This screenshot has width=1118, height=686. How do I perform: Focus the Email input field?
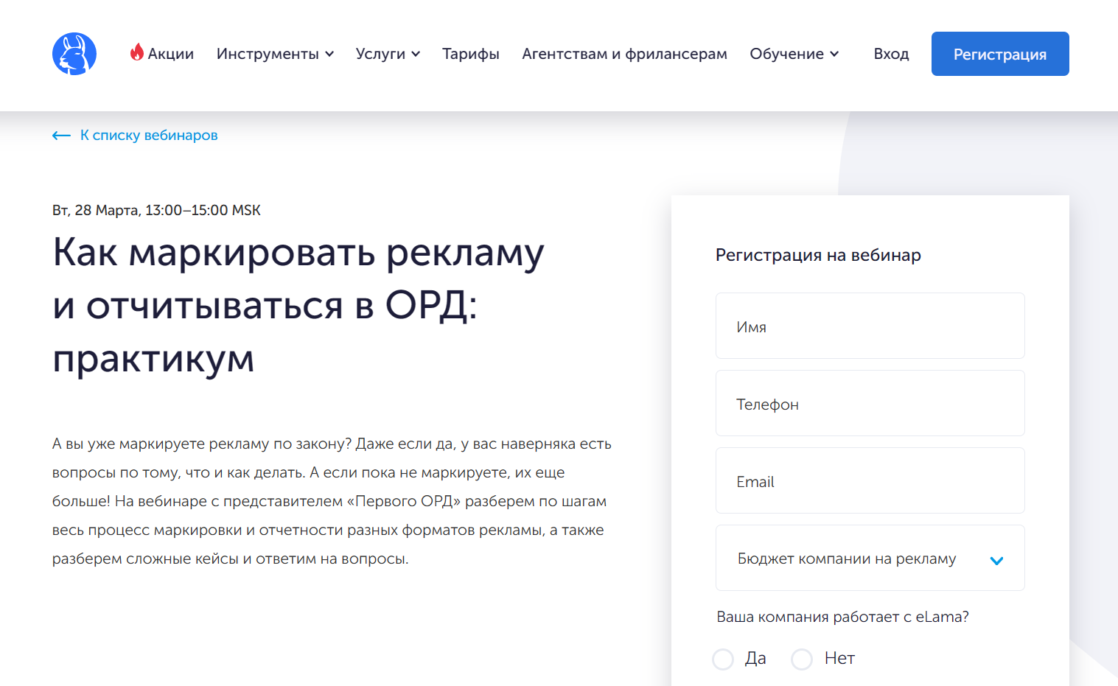[870, 480]
